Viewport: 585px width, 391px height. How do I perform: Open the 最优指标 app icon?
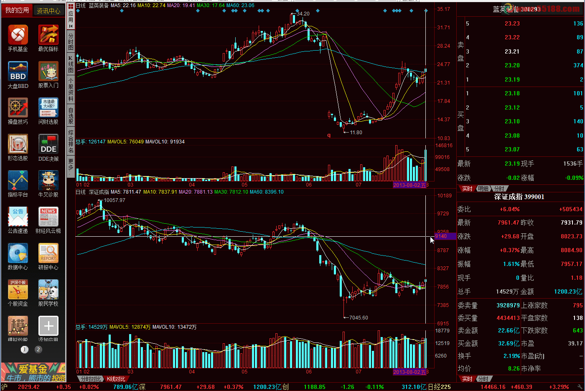click(48, 35)
